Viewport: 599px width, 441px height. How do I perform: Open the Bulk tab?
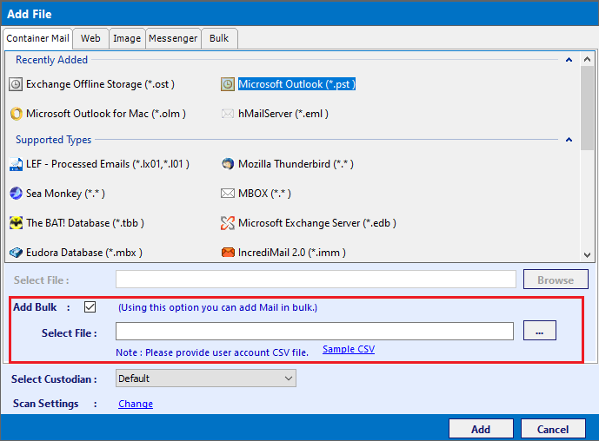[219, 38]
